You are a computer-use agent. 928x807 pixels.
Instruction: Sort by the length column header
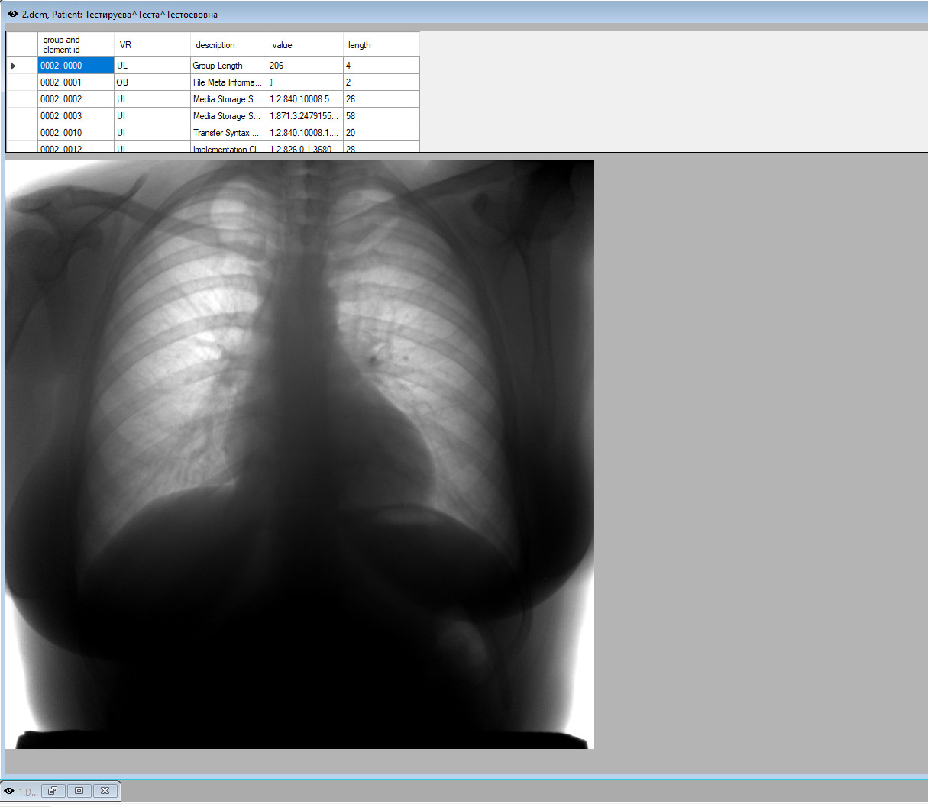pyautogui.click(x=381, y=44)
